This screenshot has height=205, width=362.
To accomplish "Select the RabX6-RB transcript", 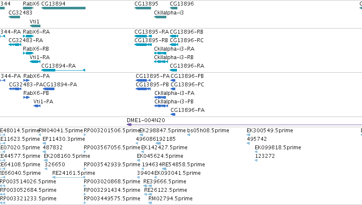I will [x=28, y=53].
